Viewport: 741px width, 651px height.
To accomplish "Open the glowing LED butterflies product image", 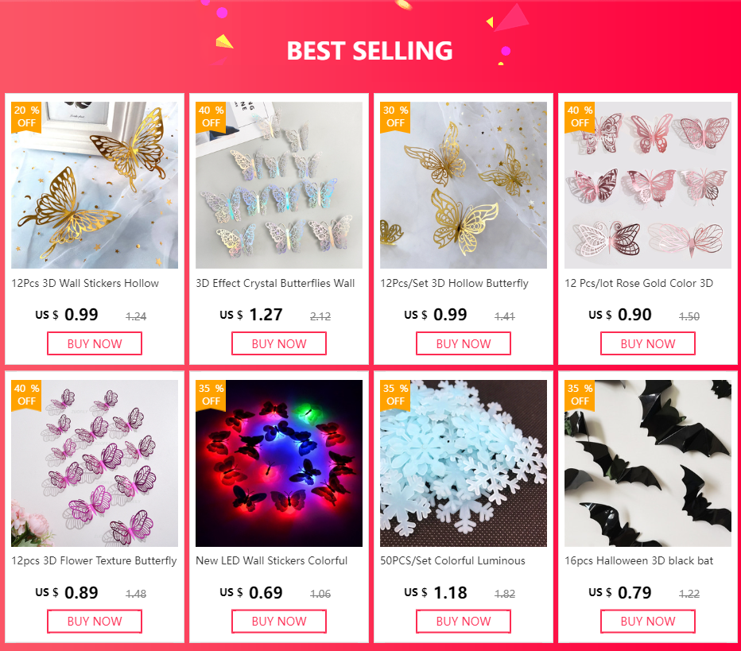I will pos(279,463).
